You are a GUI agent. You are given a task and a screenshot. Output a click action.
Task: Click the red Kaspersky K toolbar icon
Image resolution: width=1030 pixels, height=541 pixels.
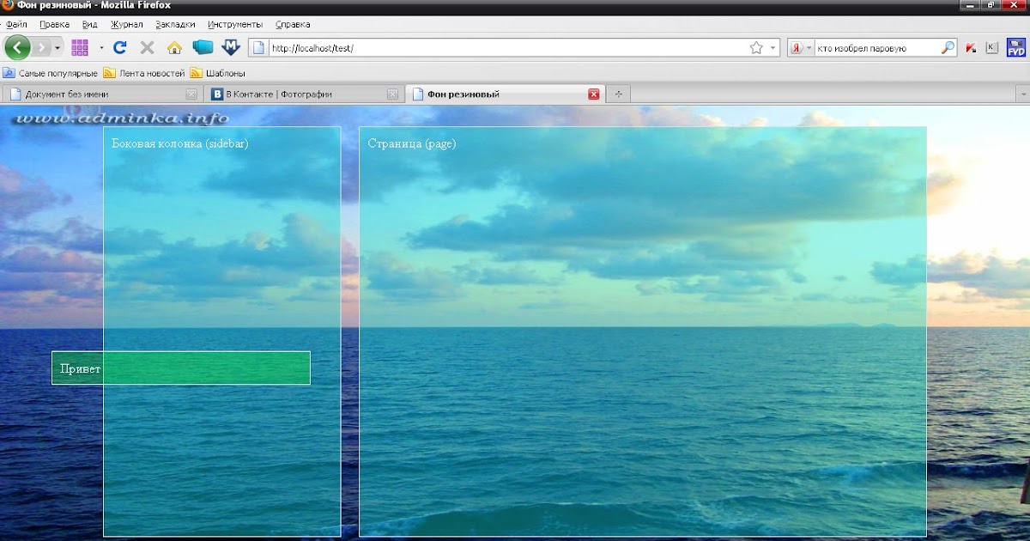(971, 48)
